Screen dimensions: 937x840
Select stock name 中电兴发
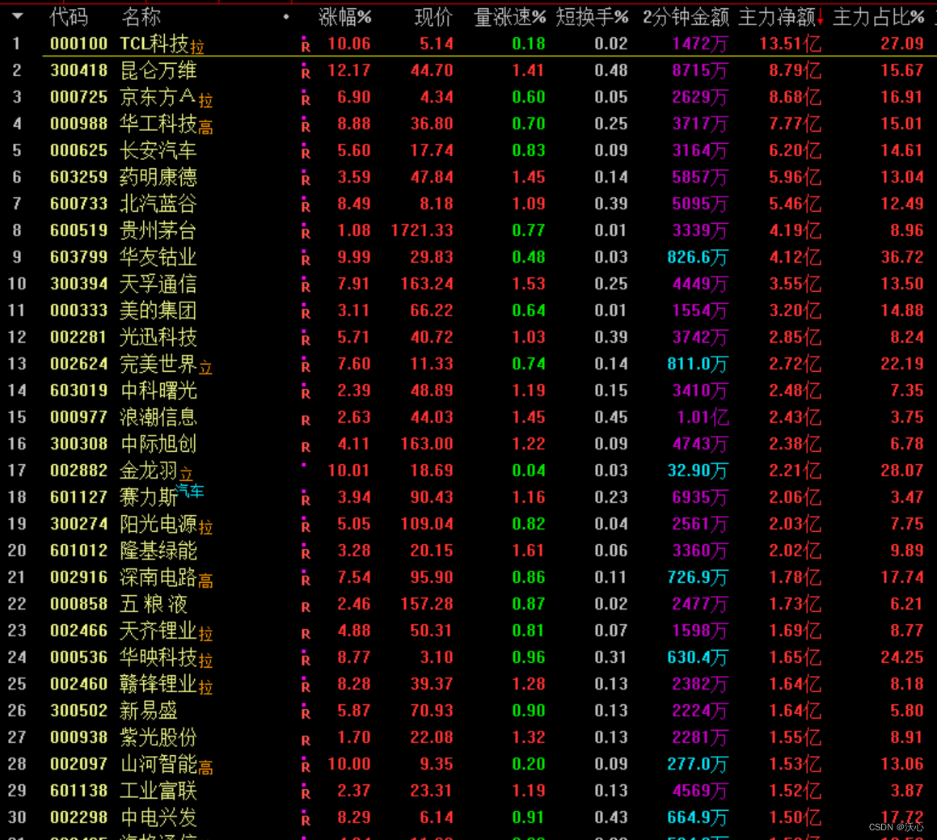coord(158,817)
